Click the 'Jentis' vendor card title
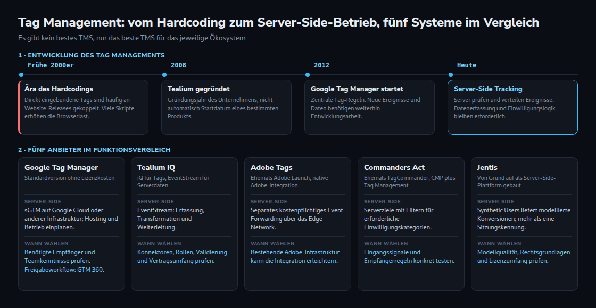This screenshot has width=596, height=308. 487,168
